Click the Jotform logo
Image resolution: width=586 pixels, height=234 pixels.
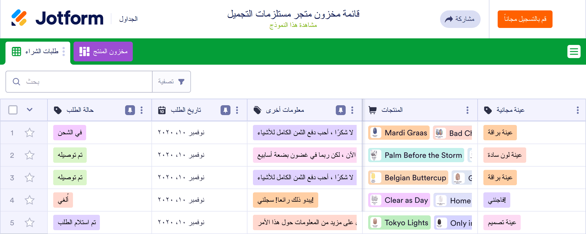(x=57, y=18)
